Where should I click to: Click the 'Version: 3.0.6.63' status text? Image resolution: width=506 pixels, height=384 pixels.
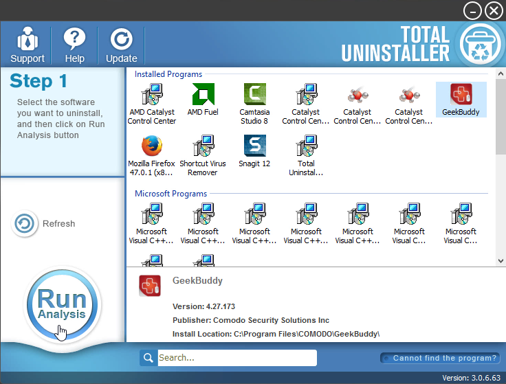tap(471, 378)
